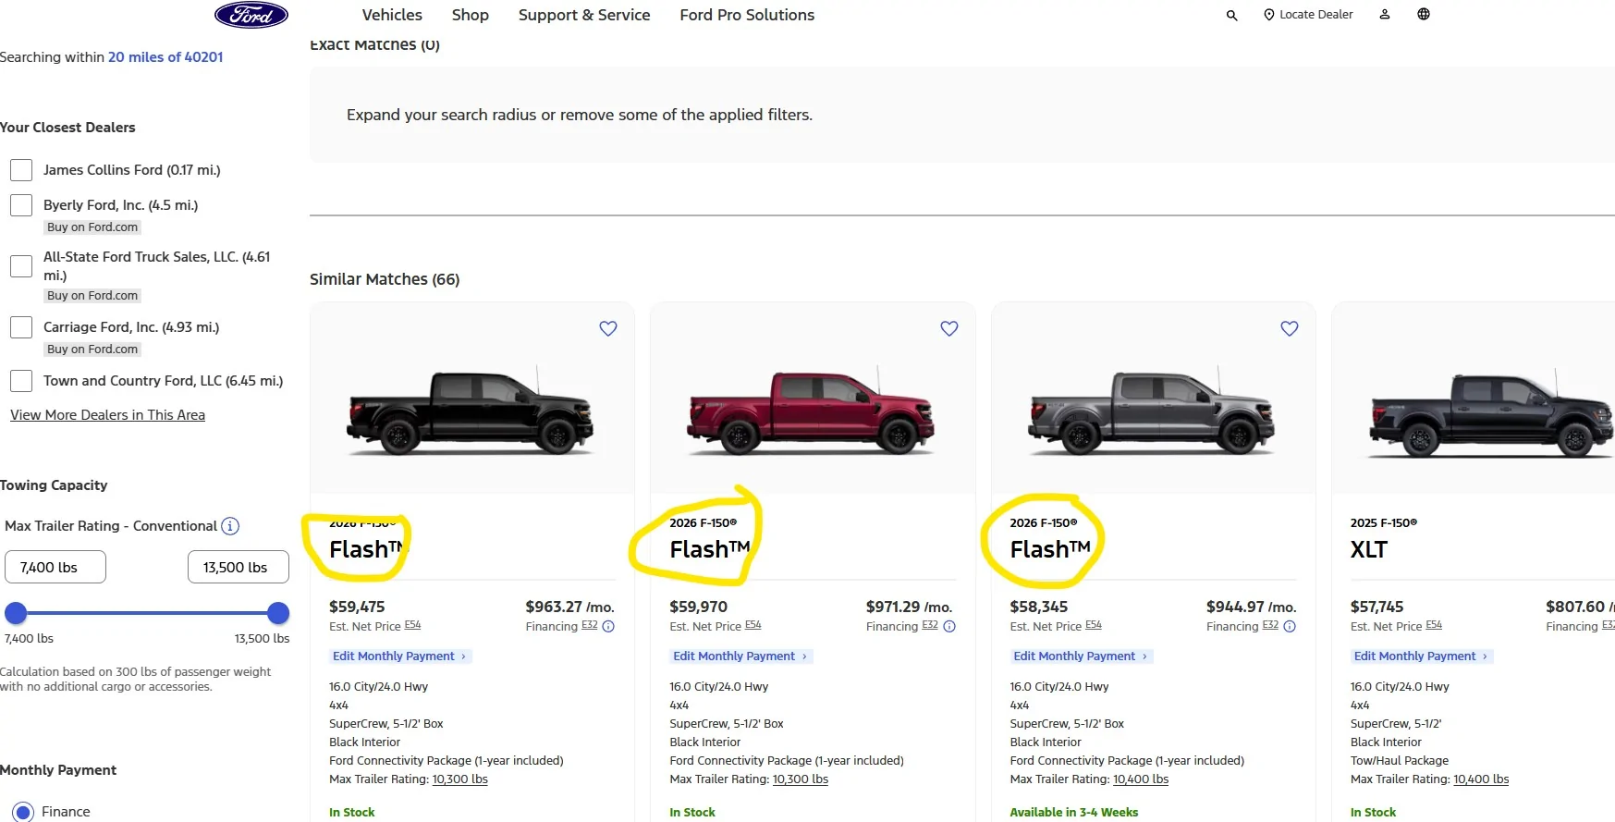Check Carriage Ford, Inc. dealer checkbox

pyautogui.click(x=21, y=327)
